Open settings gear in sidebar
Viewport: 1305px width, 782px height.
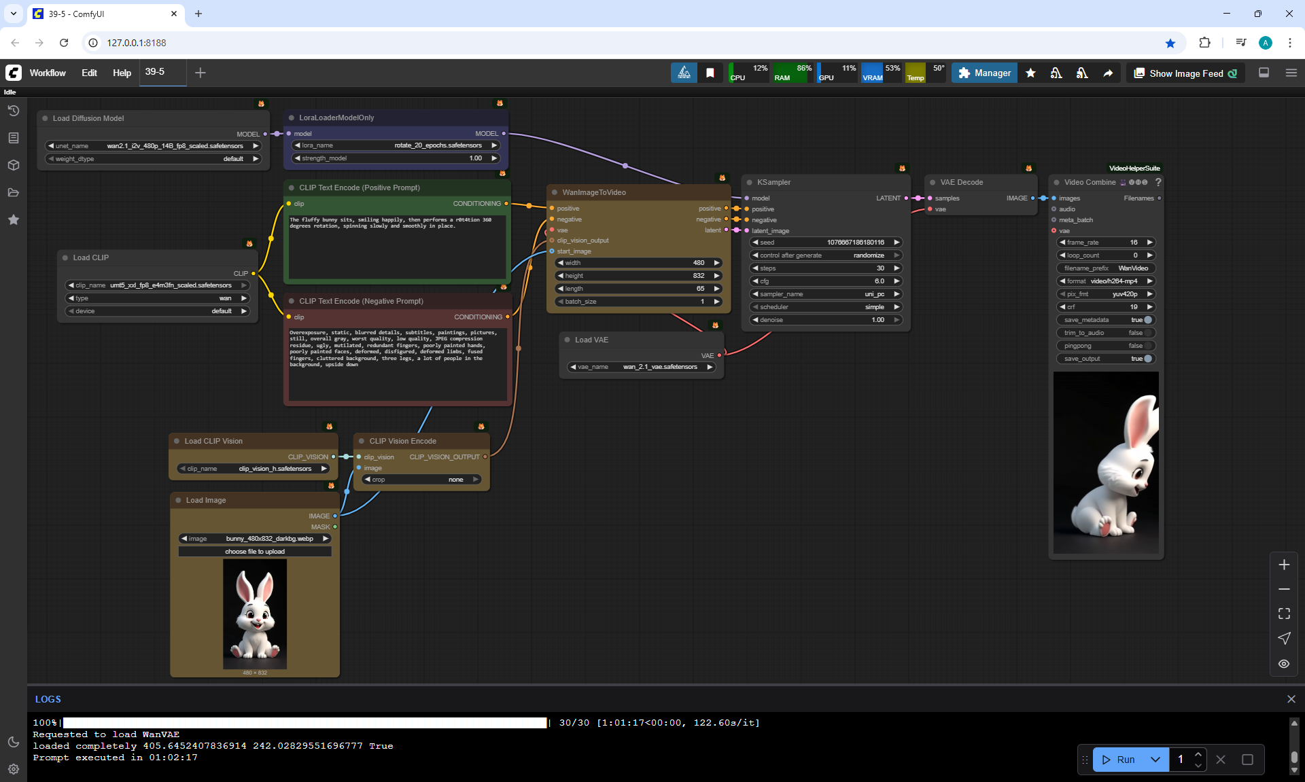[x=14, y=769]
